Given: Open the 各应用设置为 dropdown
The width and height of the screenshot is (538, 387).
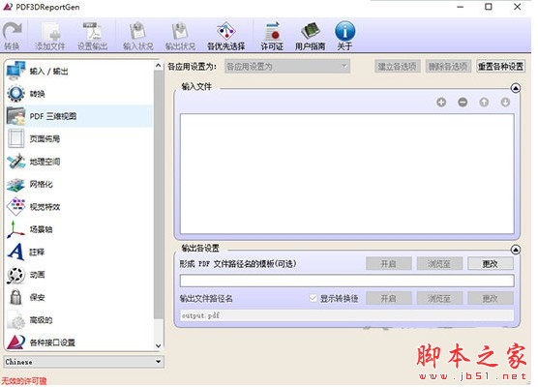Looking at the screenshot, I should pos(287,66).
